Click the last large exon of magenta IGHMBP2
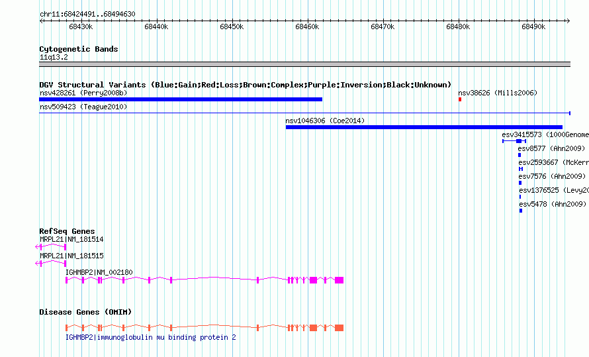Viewport: 589px width, 357px height. tap(340, 280)
